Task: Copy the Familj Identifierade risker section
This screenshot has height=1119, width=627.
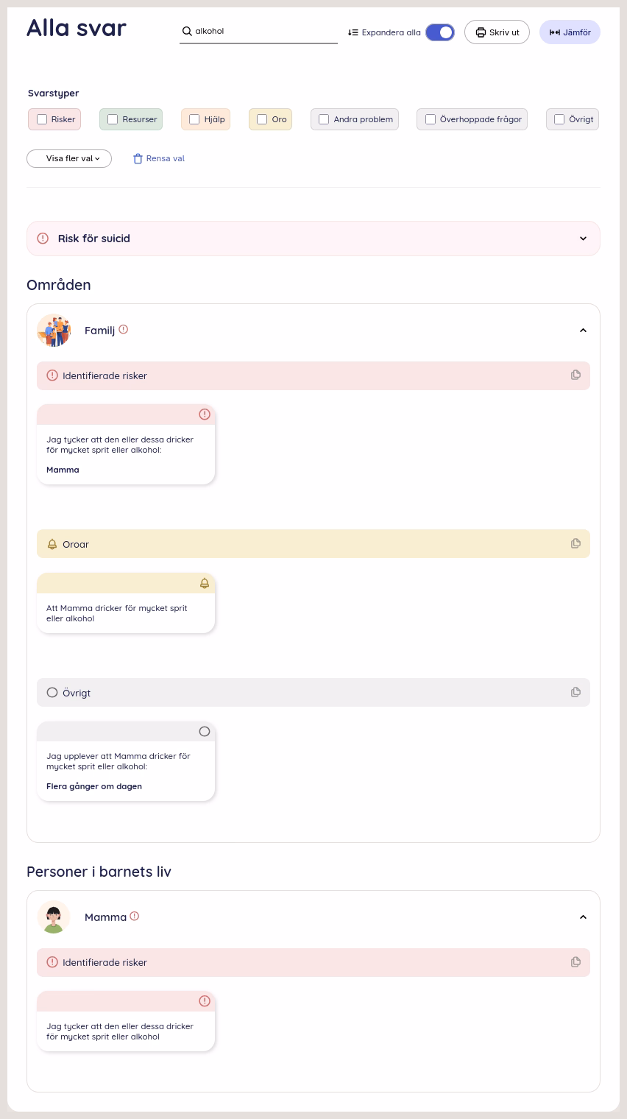Action: [575, 375]
